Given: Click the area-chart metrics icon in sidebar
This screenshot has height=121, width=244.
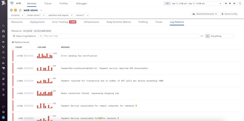Looking at the screenshot, I should coord(3,42).
